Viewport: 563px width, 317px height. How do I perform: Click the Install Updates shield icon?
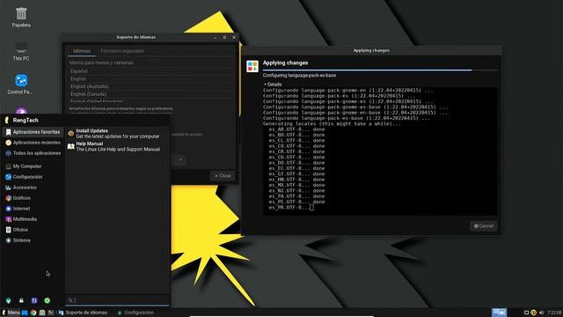click(x=70, y=134)
